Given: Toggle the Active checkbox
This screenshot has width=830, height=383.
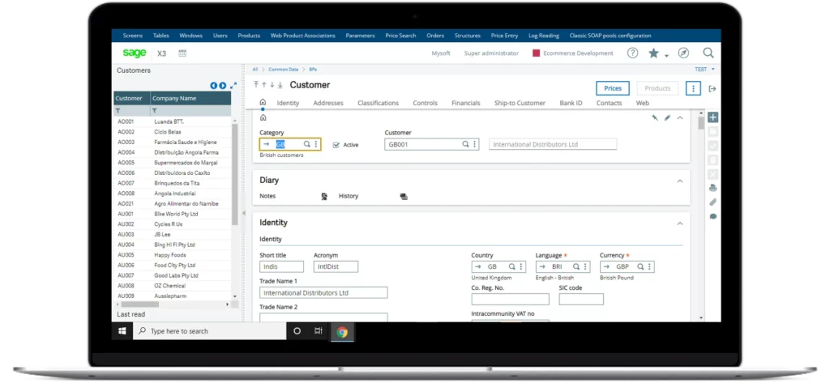Looking at the screenshot, I should 336,145.
